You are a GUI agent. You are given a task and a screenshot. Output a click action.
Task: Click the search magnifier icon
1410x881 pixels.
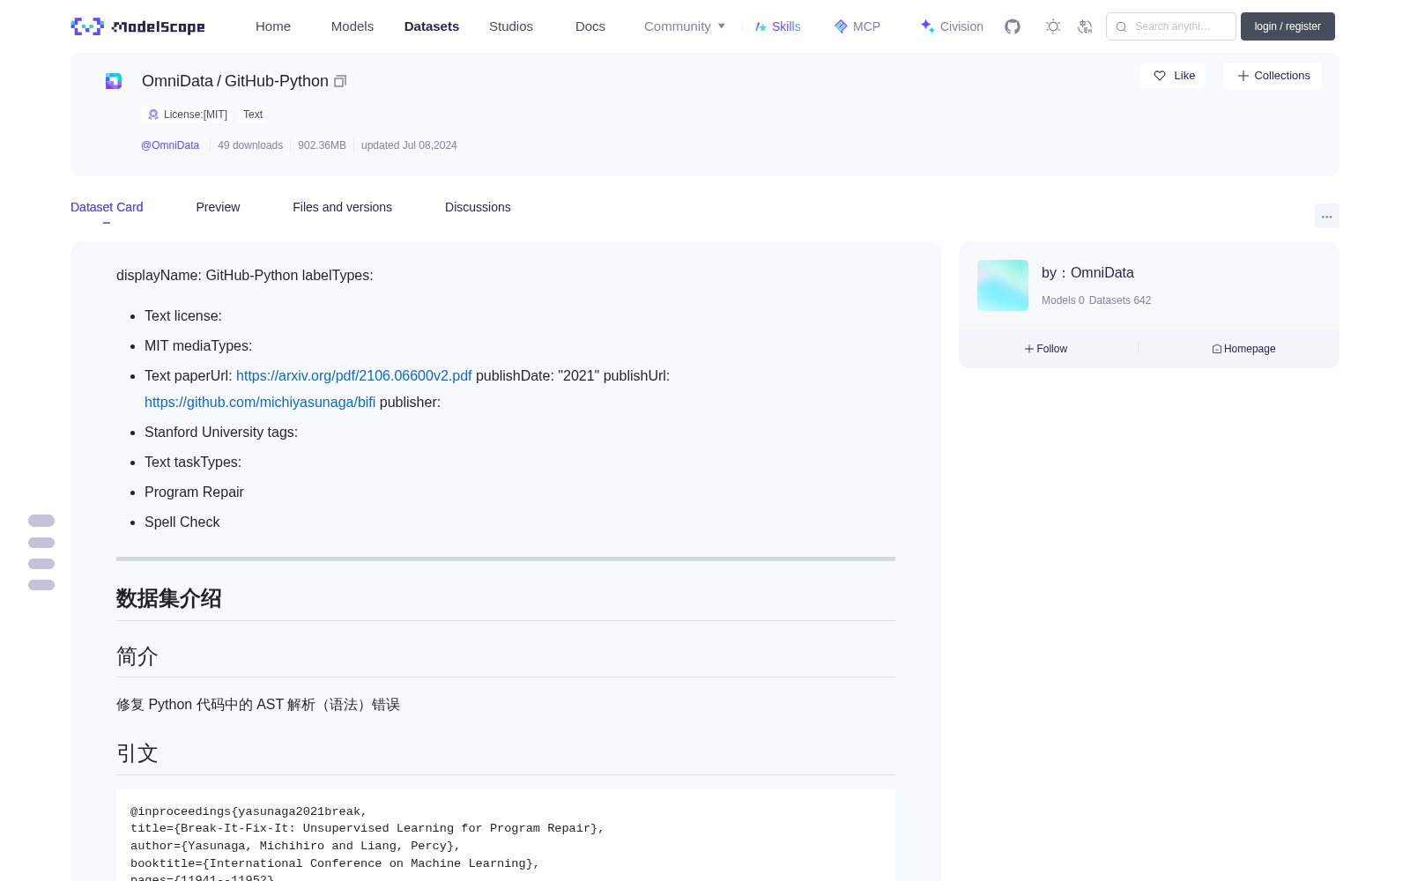pyautogui.click(x=1122, y=26)
